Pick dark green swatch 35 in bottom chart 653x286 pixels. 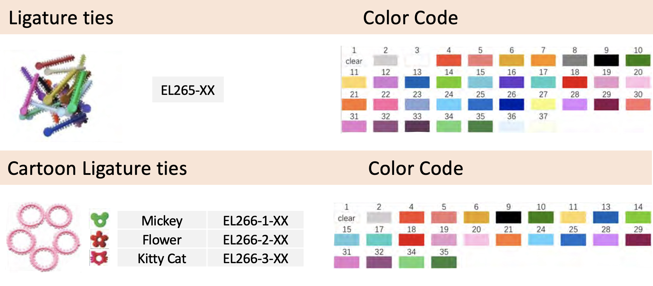coord(444,262)
